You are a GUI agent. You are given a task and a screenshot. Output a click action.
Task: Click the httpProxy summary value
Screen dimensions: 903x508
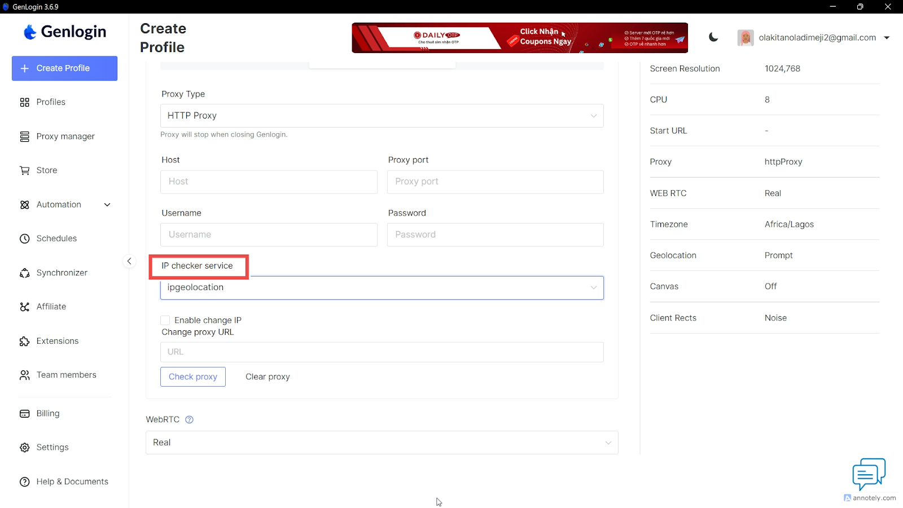coord(783,162)
